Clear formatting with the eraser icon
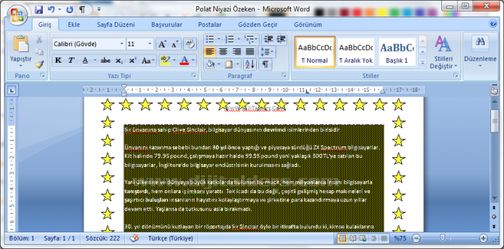504x249 pixels. [190, 44]
